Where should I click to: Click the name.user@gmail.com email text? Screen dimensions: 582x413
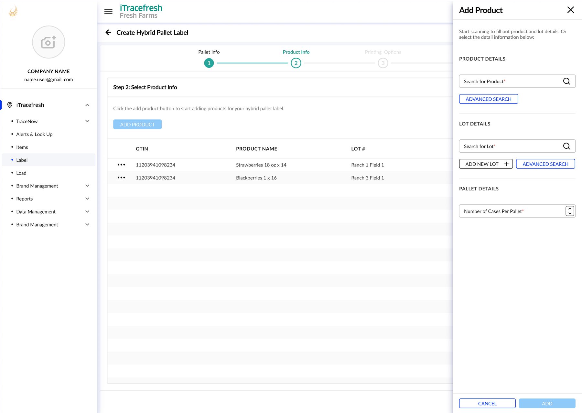48,79
